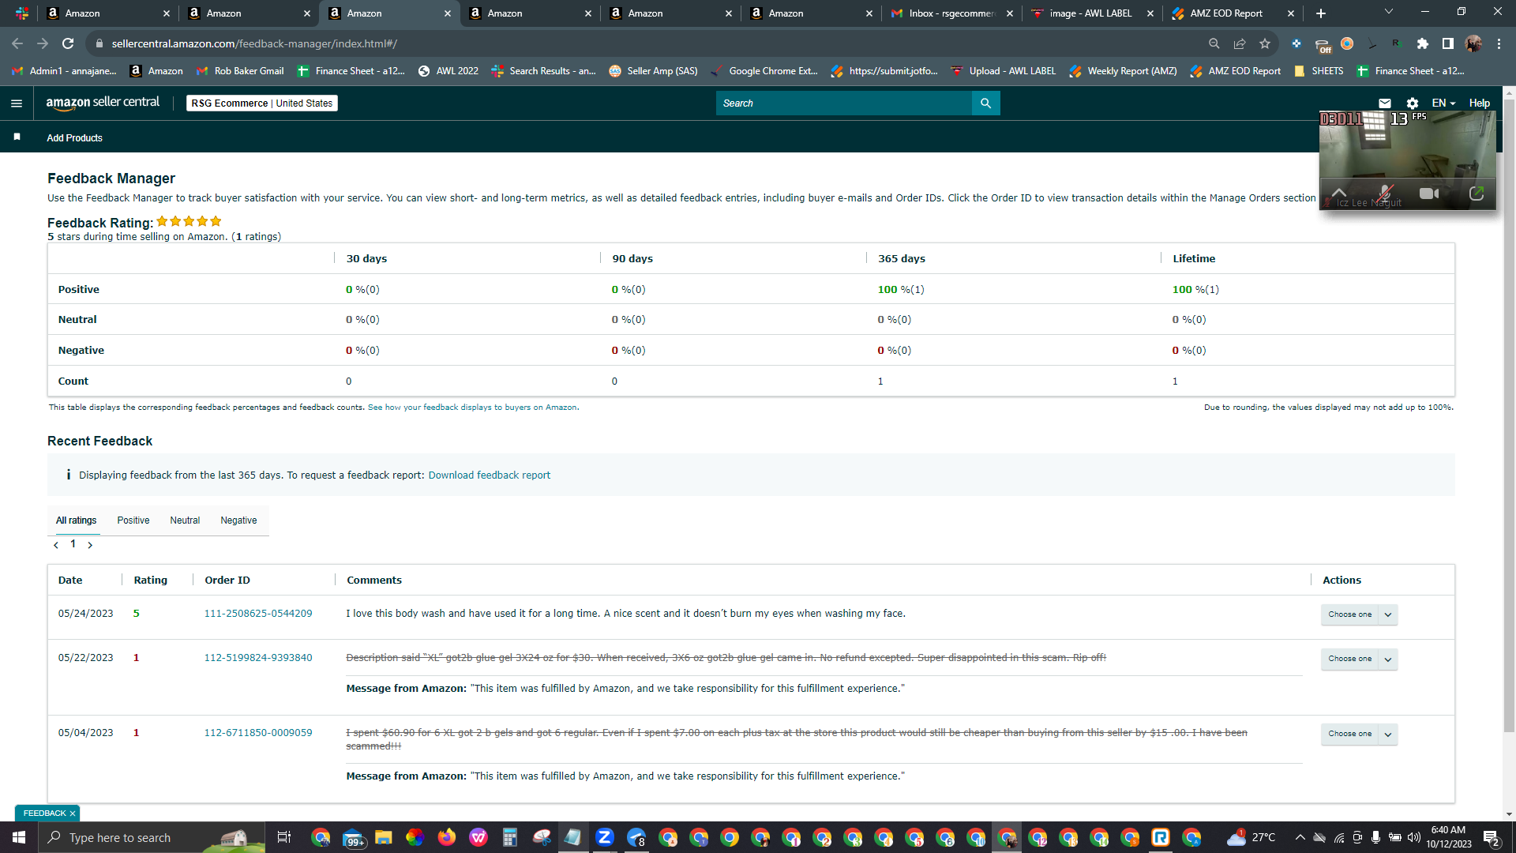Open order 111-2508625-0544209
Viewport: 1516px width, 853px height.
tap(258, 614)
